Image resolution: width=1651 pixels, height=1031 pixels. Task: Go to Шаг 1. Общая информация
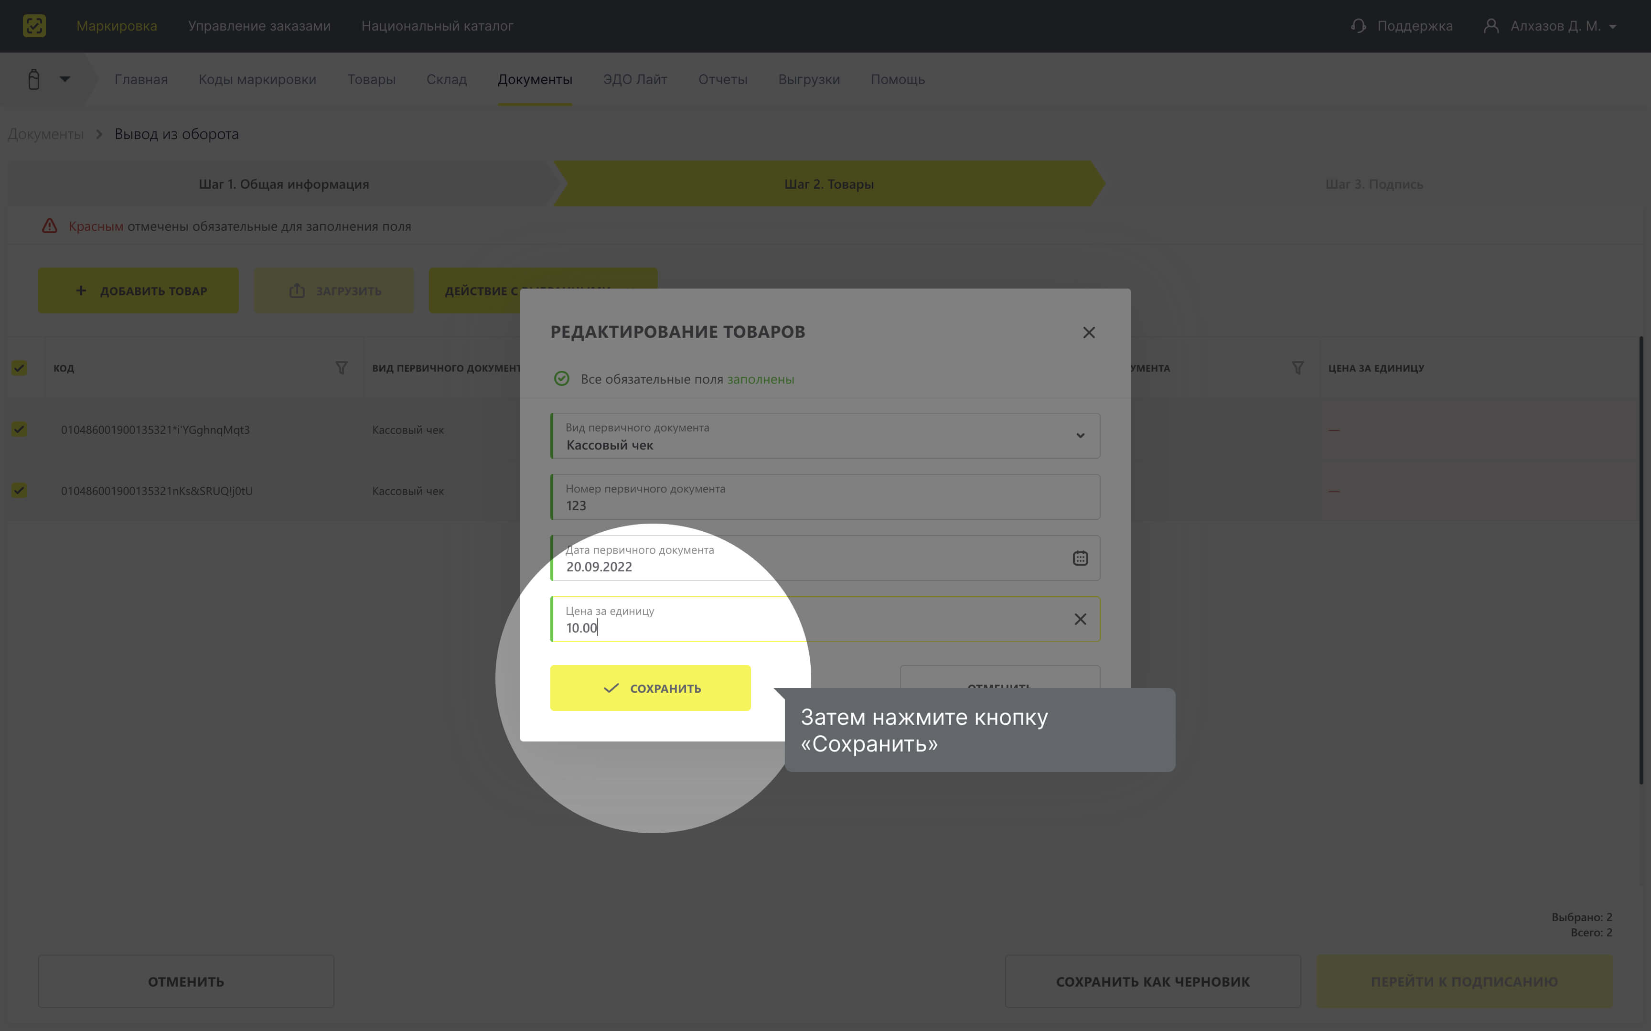284,184
